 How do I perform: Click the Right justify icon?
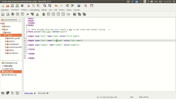[x=58, y=14]
